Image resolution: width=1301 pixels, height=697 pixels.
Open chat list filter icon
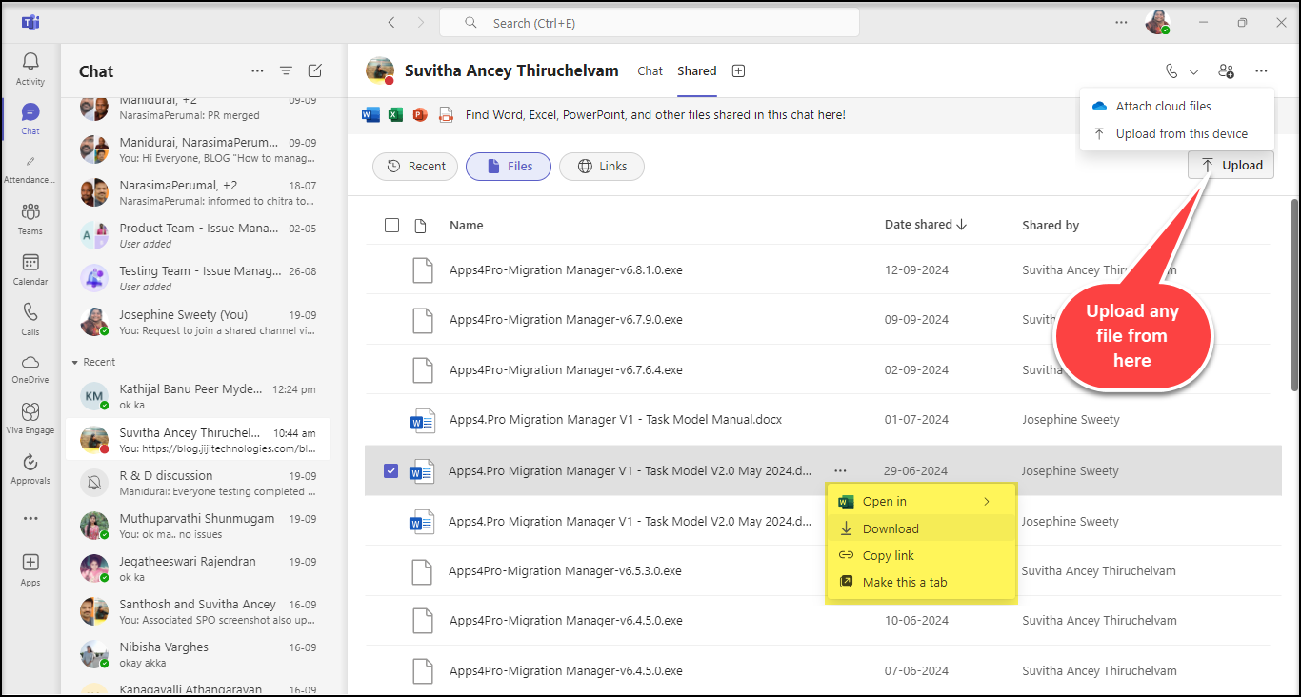pyautogui.click(x=286, y=70)
